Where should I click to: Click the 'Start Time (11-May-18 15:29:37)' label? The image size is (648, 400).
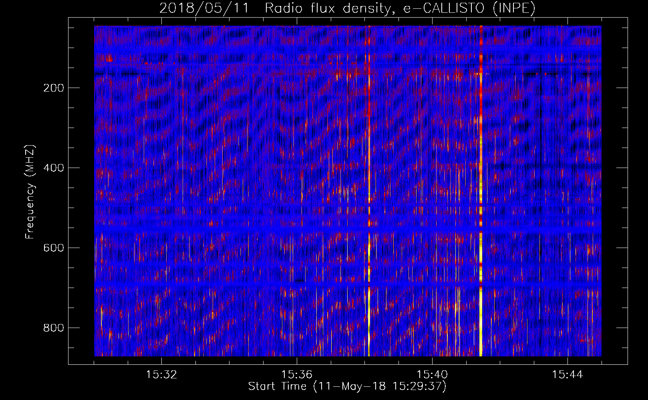pos(347,386)
